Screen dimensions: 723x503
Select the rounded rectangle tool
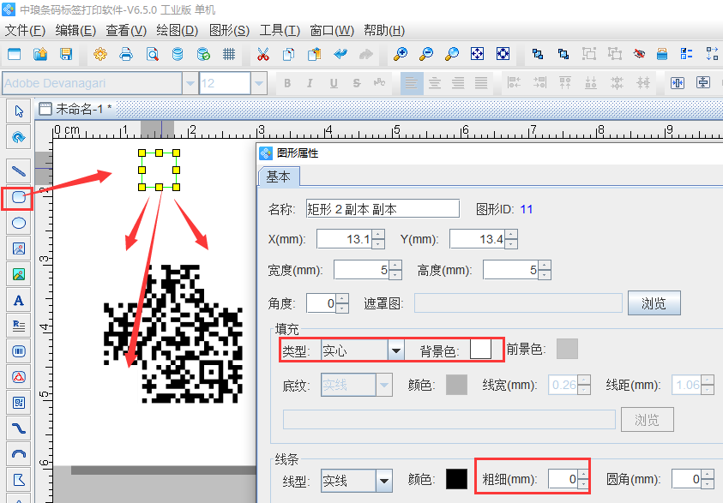(18, 198)
